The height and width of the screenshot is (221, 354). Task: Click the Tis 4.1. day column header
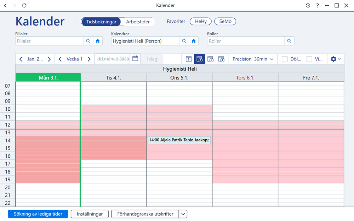pyautogui.click(x=114, y=77)
